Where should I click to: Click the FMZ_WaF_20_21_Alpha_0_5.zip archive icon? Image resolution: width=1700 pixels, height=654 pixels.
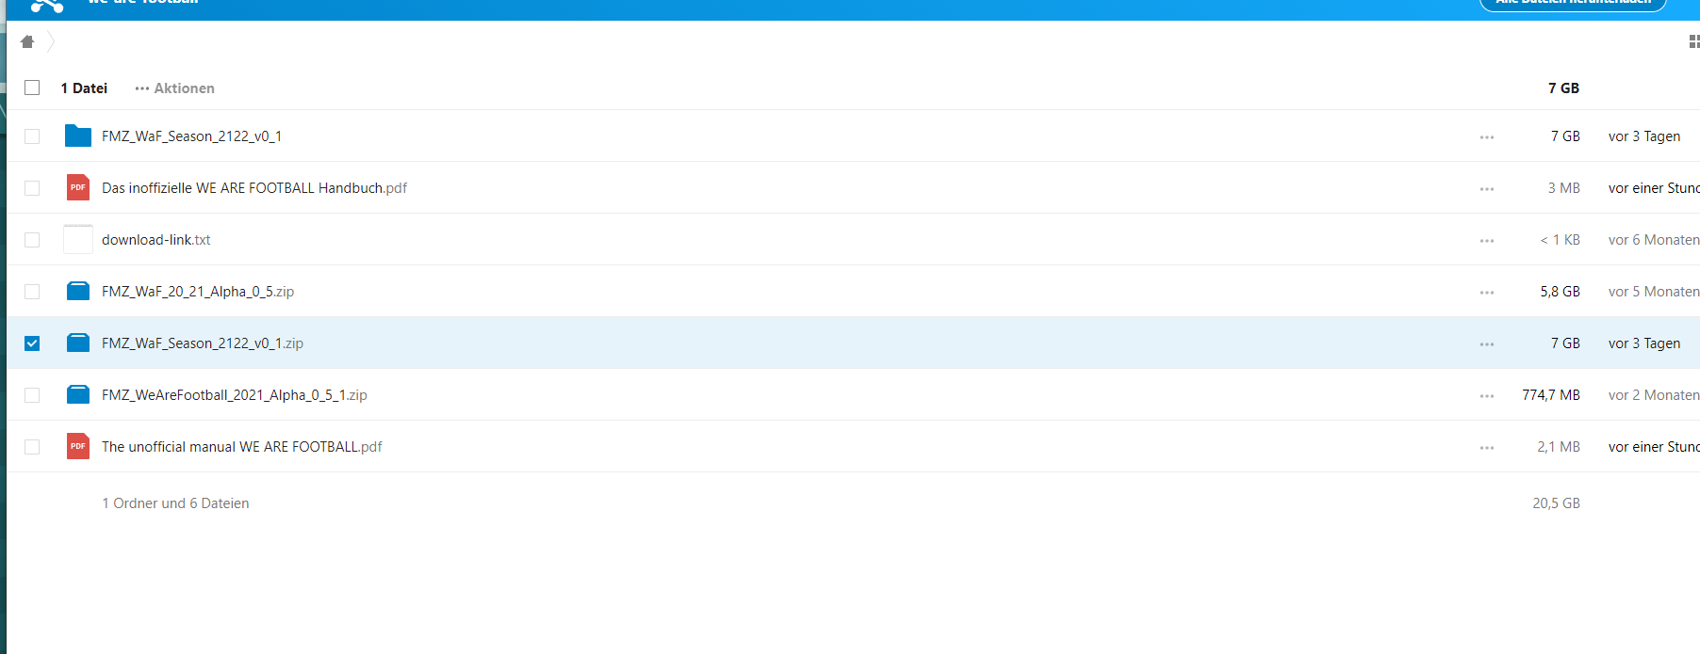click(x=78, y=292)
